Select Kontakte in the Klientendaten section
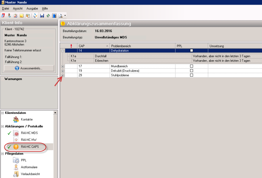262x178 pixels. [x=26, y=119]
